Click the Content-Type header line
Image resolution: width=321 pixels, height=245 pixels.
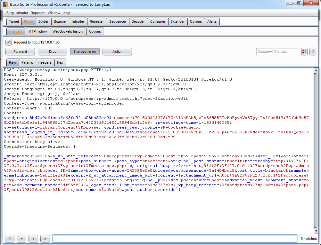coord(64,103)
